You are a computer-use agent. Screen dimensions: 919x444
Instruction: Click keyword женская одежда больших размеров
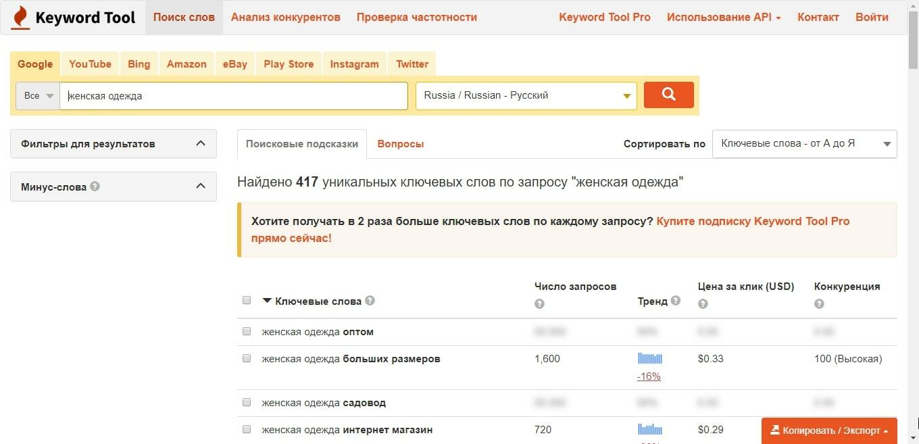point(351,359)
